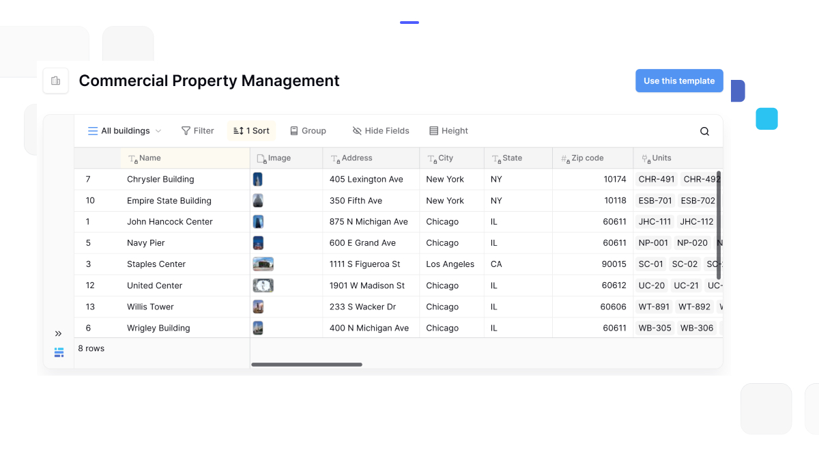This screenshot has height=461, width=819.
Task: Open the Staples Center image thumbnail
Action: [x=263, y=264]
